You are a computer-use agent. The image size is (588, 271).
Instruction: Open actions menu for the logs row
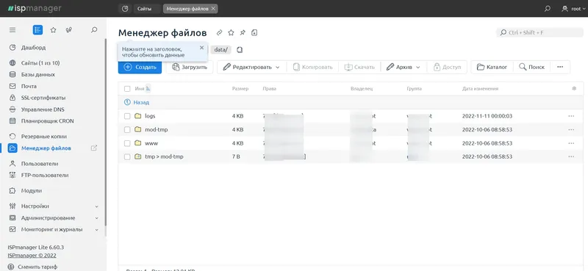pyautogui.click(x=571, y=116)
